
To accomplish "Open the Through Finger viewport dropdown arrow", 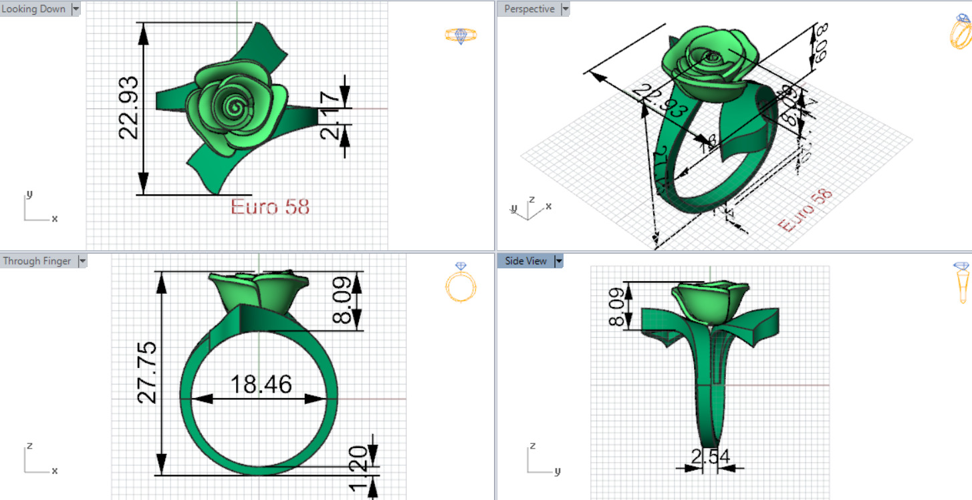I will pyautogui.click(x=82, y=261).
